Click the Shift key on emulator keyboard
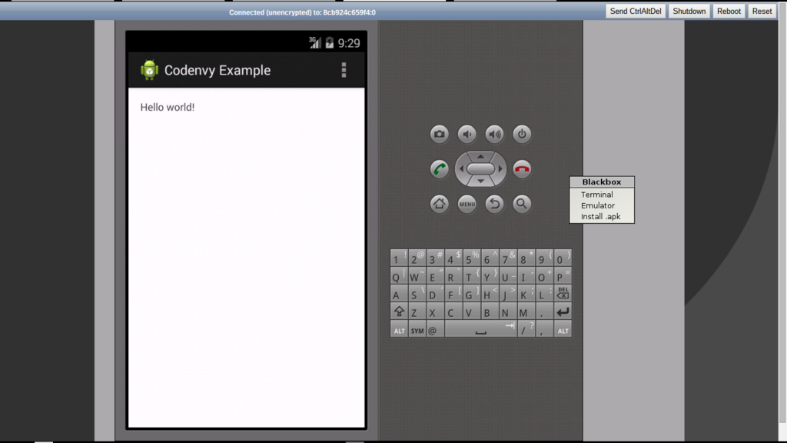 tap(399, 311)
